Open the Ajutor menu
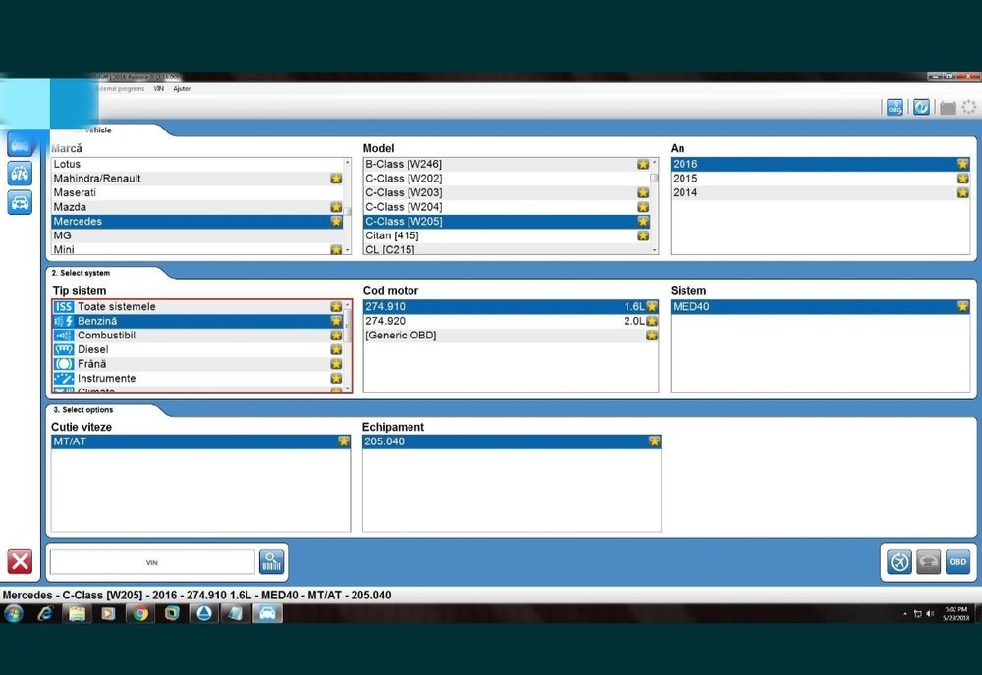This screenshot has height=675, width=982. 182,89
